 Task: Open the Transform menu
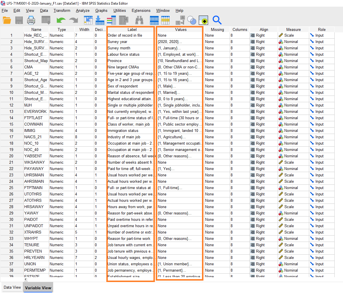(x=62, y=10)
